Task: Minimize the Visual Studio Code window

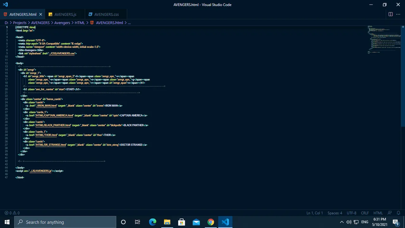Action: click(371, 4)
